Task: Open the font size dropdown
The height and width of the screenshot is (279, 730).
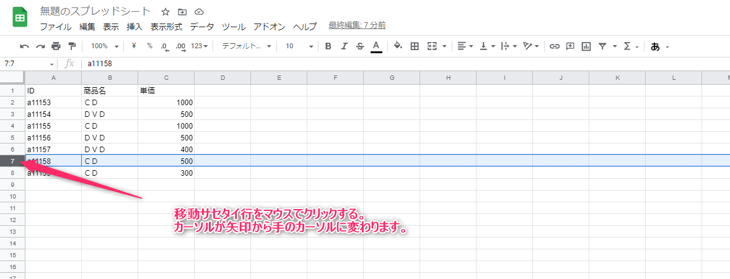Action: [x=299, y=46]
